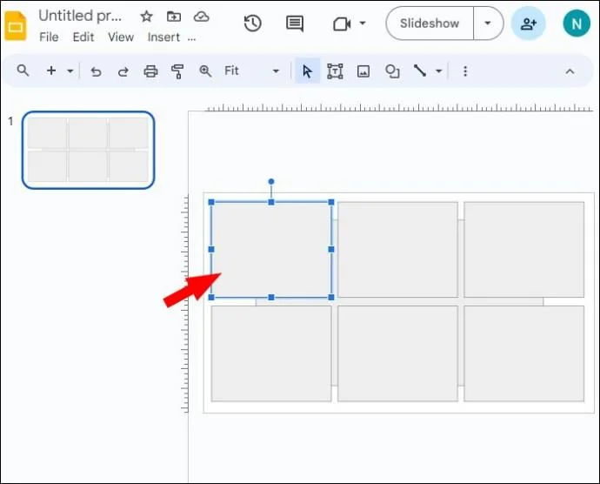Click the Zoom magnifier tool

(205, 71)
